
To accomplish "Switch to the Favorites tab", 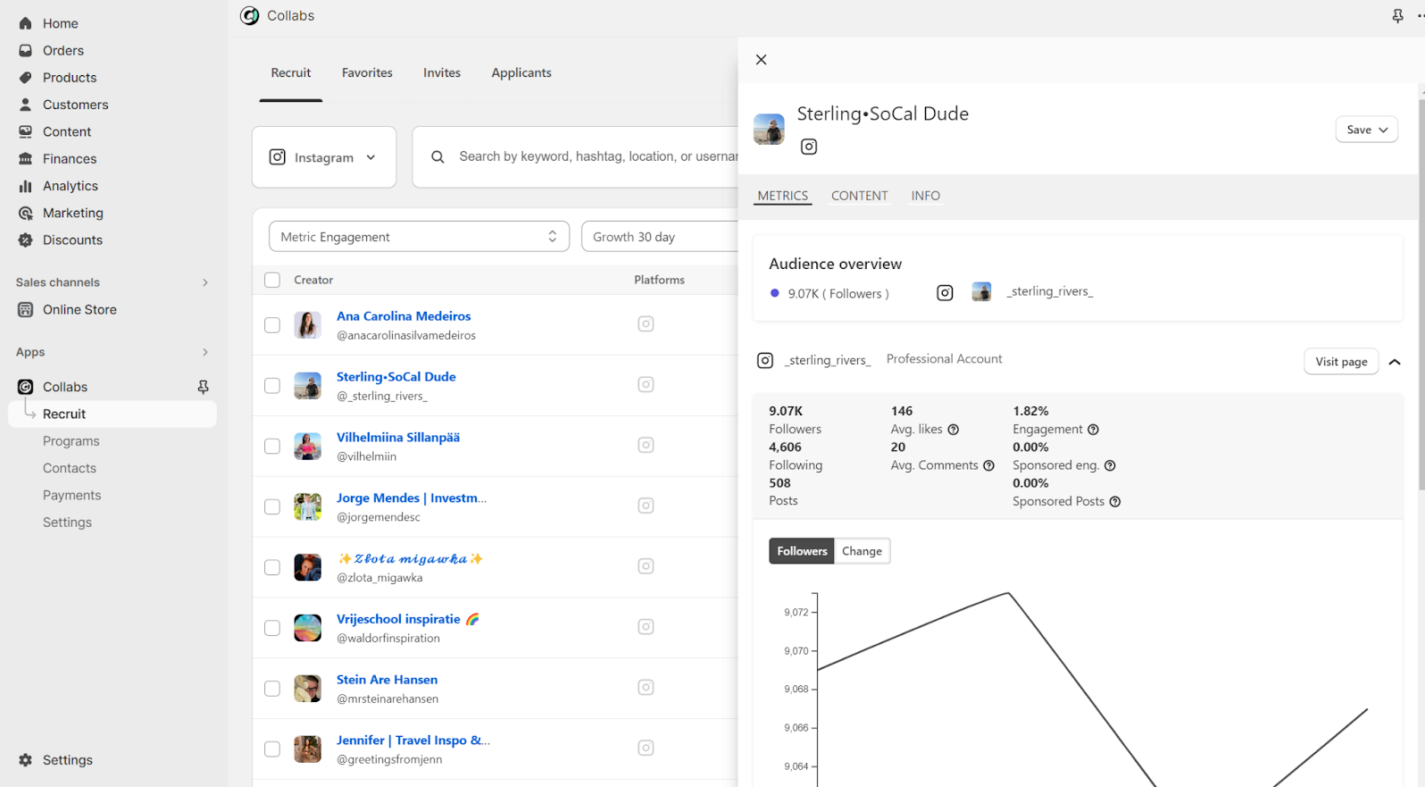I will (x=367, y=73).
